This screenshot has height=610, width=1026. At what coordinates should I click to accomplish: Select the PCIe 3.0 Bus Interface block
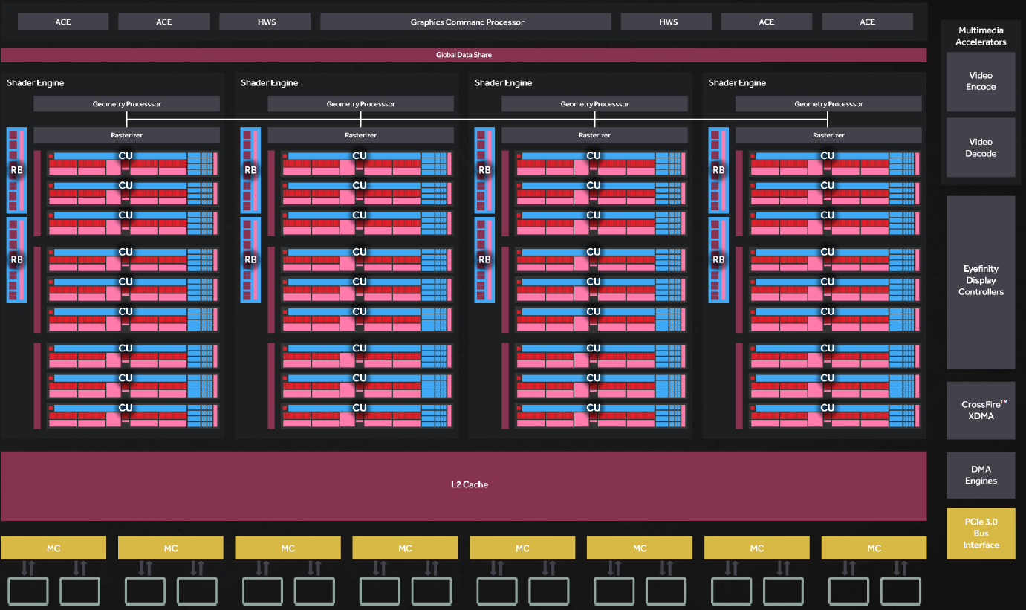click(980, 533)
